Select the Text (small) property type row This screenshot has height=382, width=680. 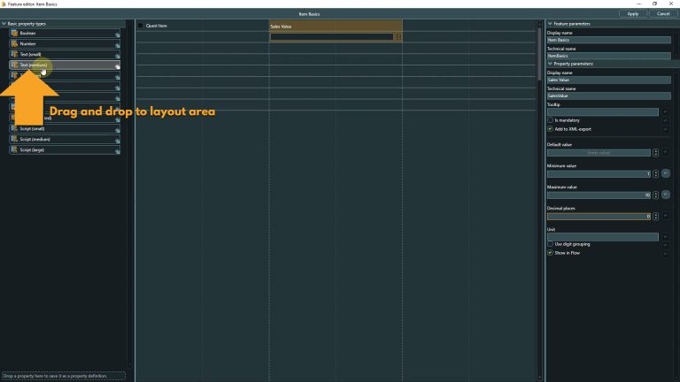coord(65,54)
